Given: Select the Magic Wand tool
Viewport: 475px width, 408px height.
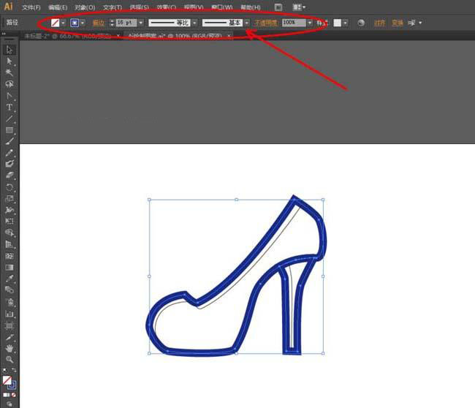Looking at the screenshot, I should point(9,72).
